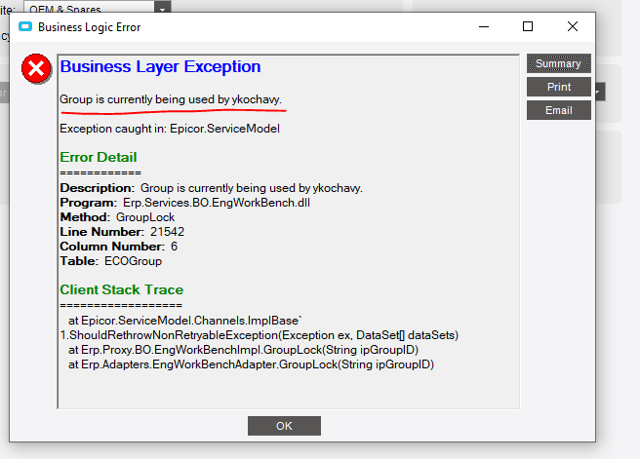Click the dialog title bar app icon

(x=25, y=27)
